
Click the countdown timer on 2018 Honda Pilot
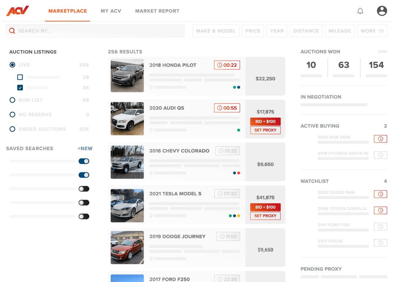click(x=227, y=65)
